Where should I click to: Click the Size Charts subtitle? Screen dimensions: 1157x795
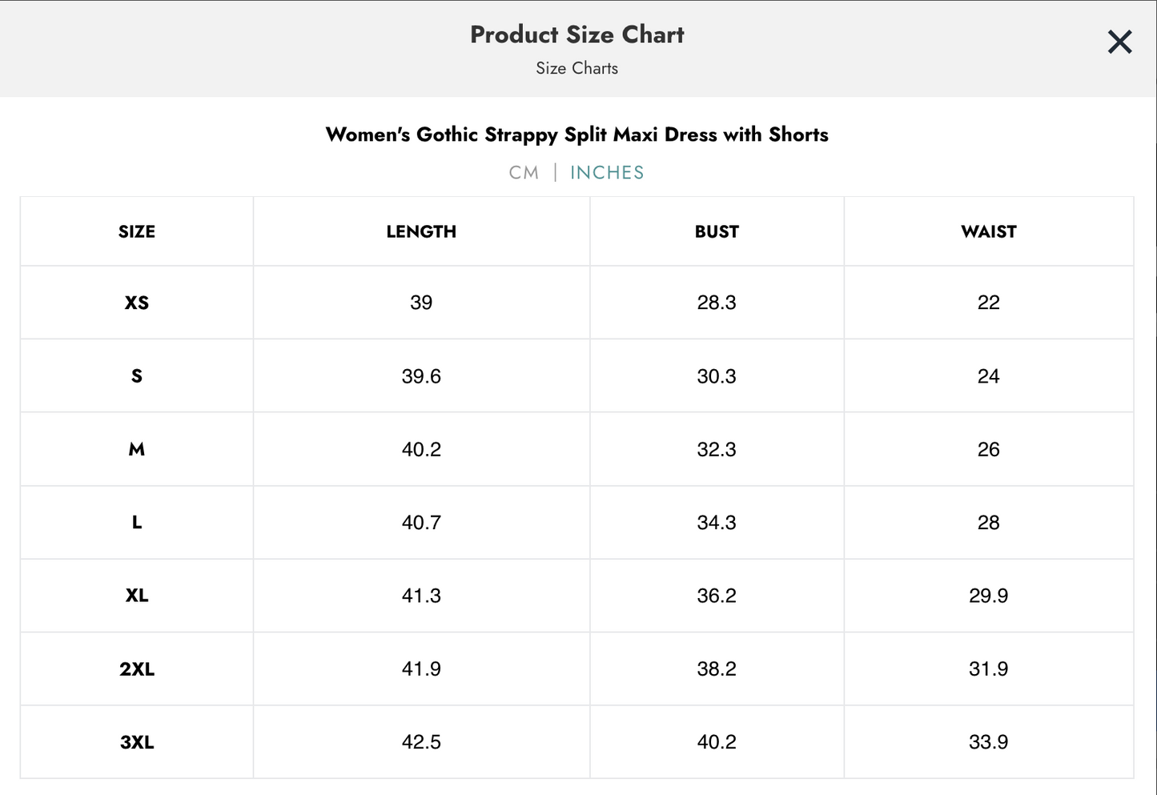tap(577, 68)
